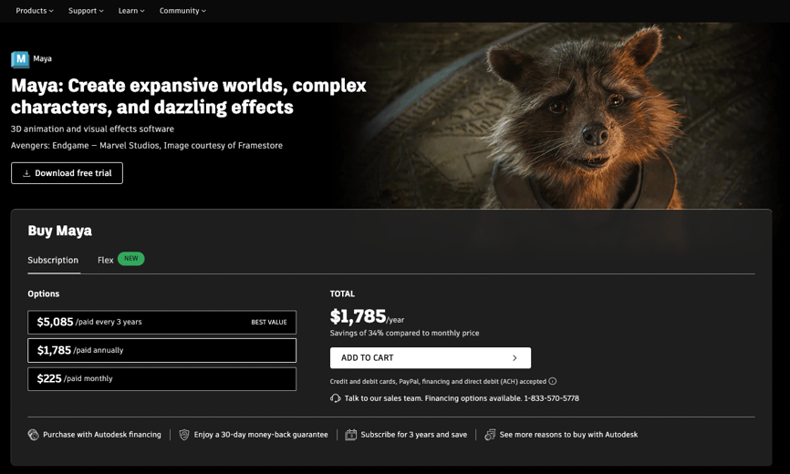Select the $225 paid monthly option

coord(161,379)
